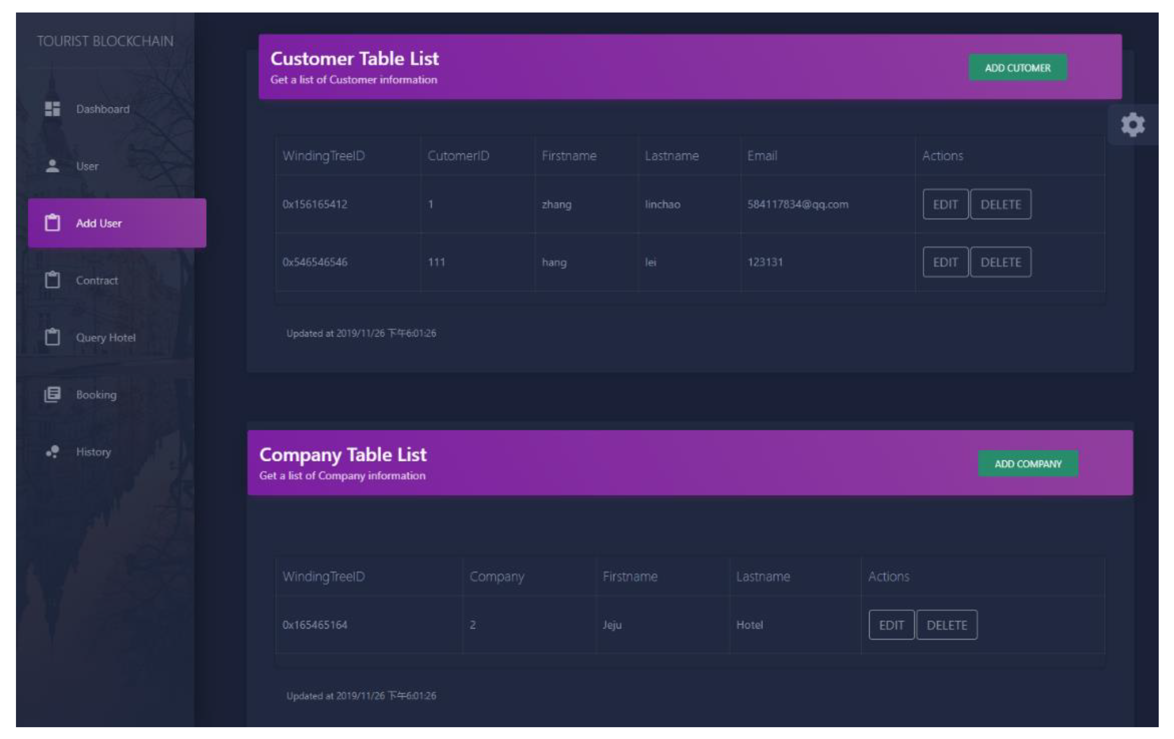Viewport: 1174px width, 739px height.
Task: Select the History menu item
Action: (93, 452)
